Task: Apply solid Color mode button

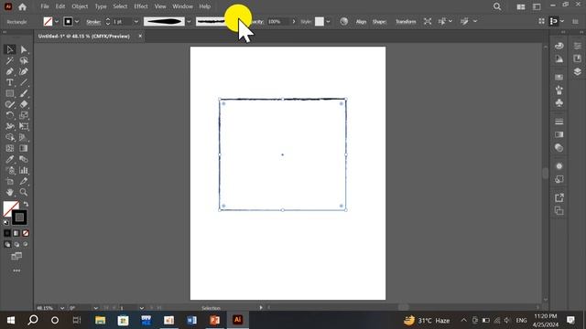Action: (x=7, y=233)
